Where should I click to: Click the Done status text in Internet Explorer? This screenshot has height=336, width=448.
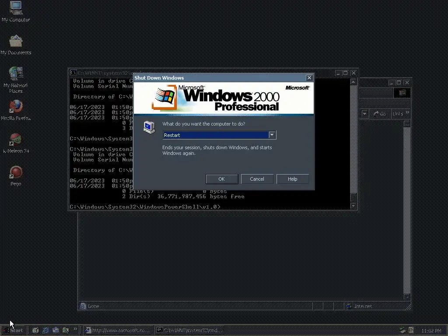pos(94,306)
